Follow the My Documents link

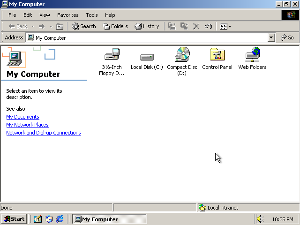pyautogui.click(x=23, y=117)
